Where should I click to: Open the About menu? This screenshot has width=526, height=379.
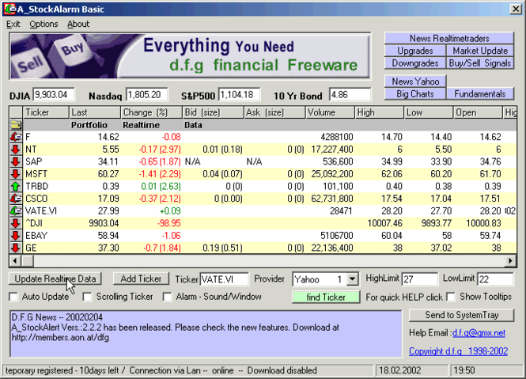(78, 25)
